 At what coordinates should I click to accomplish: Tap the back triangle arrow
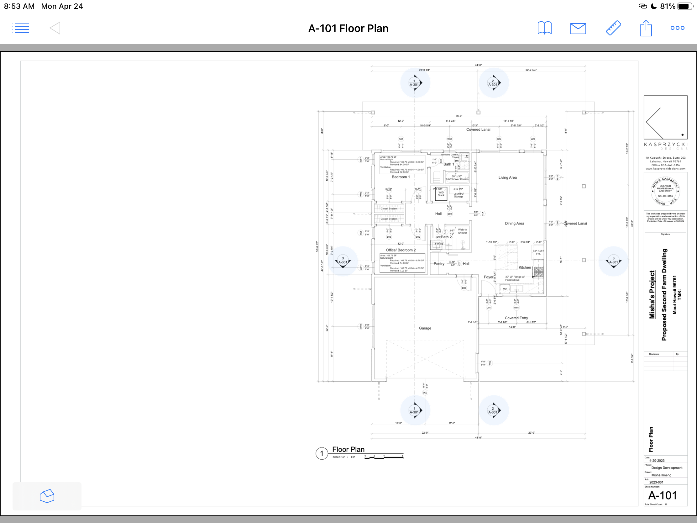(x=55, y=28)
